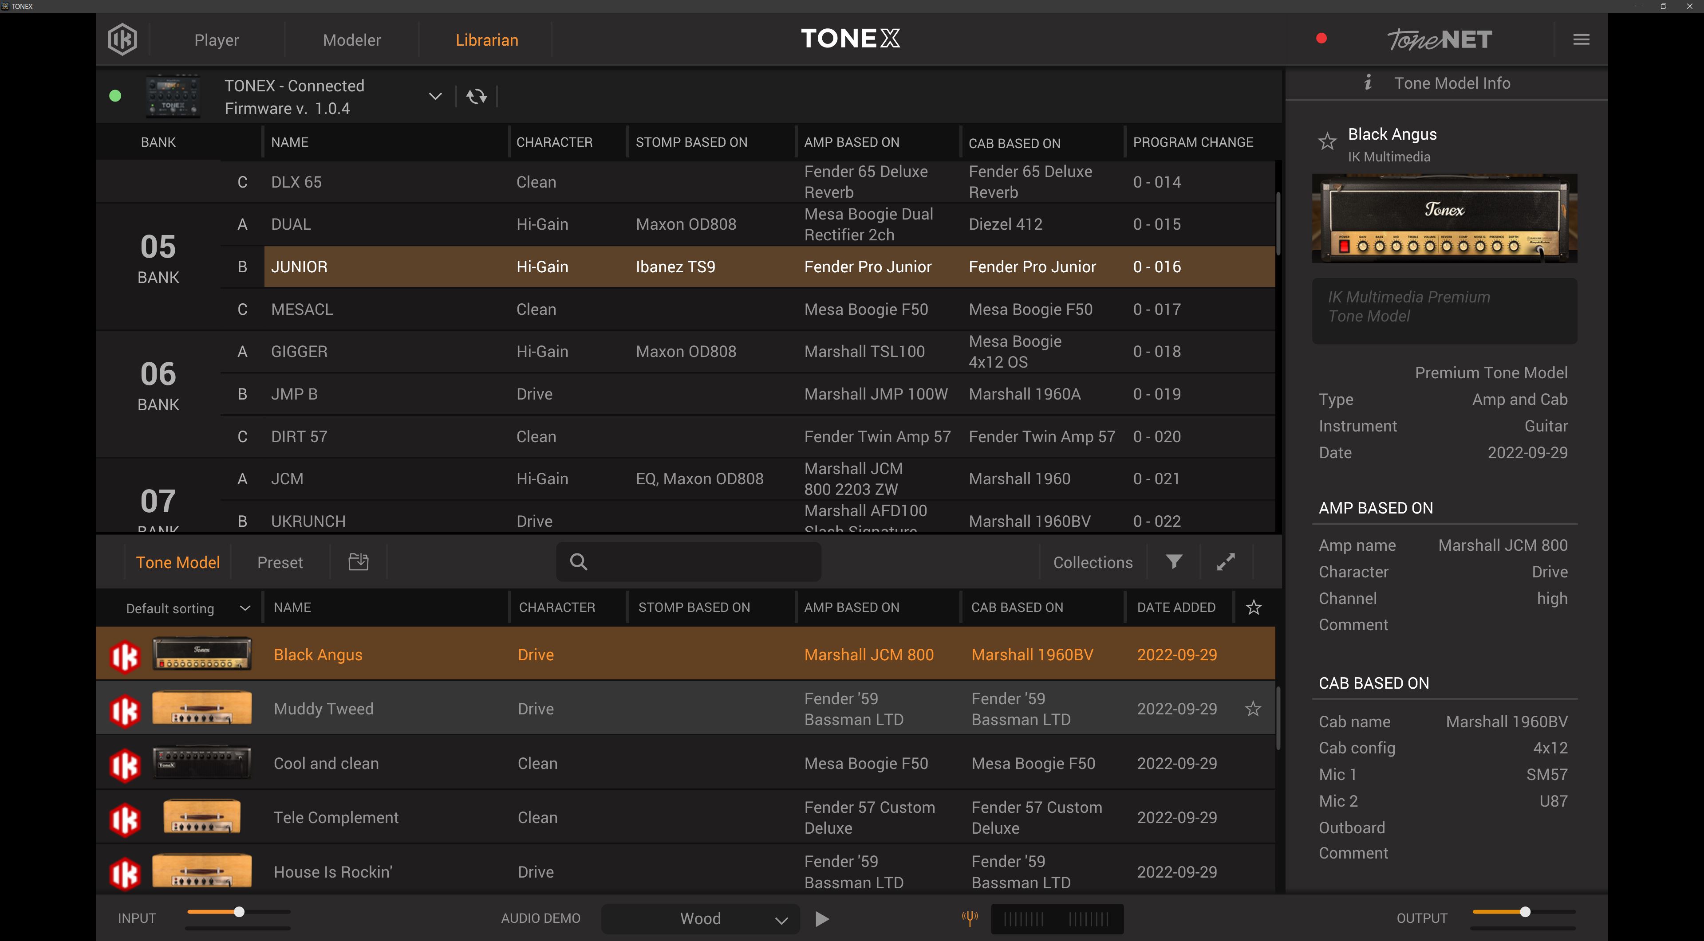This screenshot has height=941, width=1704.
Task: Click the import-to-folder icon beside Preset
Action: coord(358,562)
